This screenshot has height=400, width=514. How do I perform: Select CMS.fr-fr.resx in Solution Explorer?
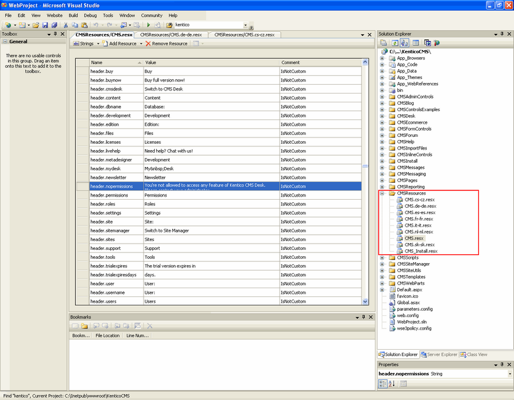(x=419, y=219)
